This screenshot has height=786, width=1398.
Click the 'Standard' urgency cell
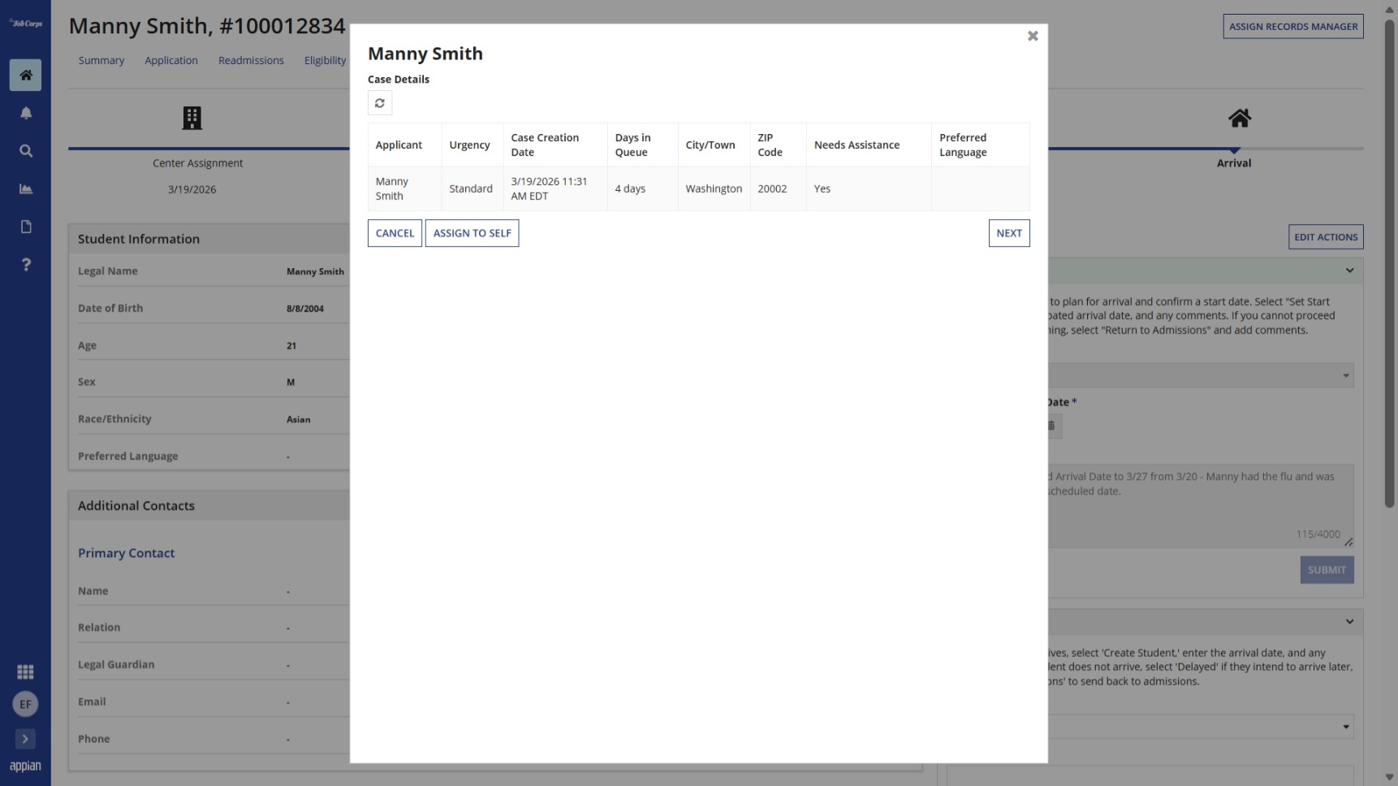pos(472,188)
